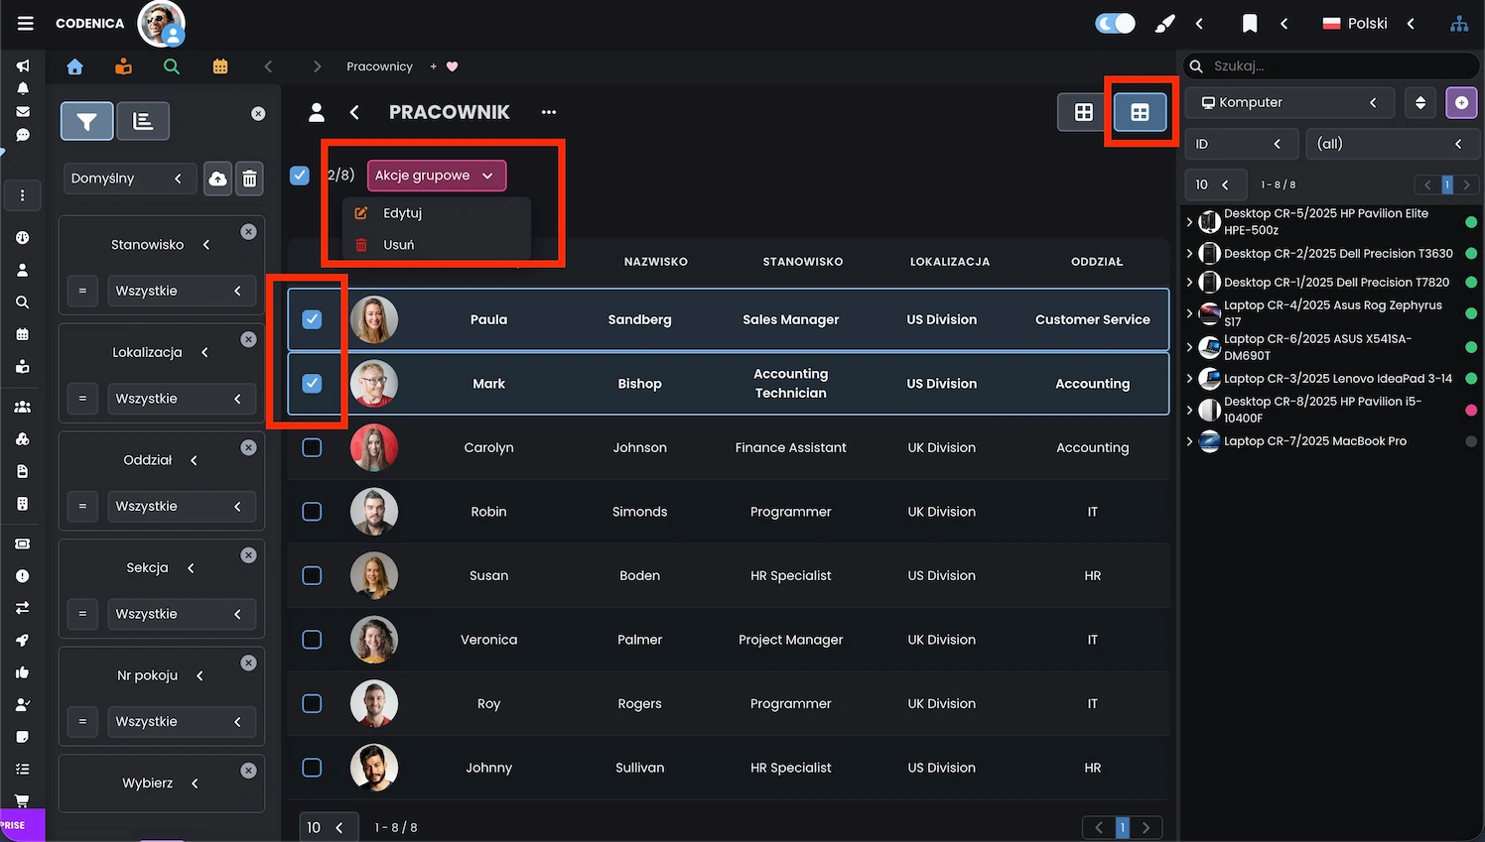Open global search icon in top toolbar
The image size is (1485, 842).
tap(171, 65)
